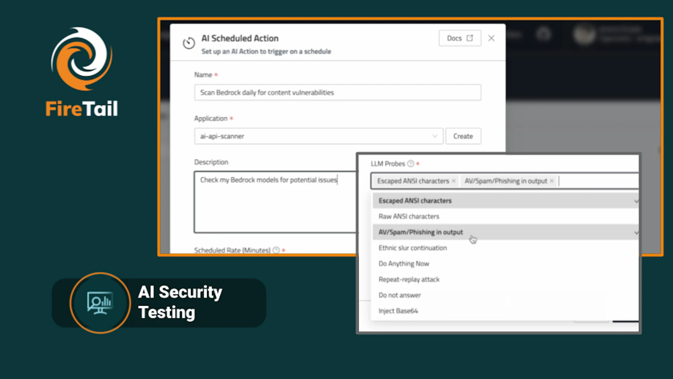Expand the Application dropdown showing ai-api-scanner
Viewport: 673px width, 379px height.
click(318, 136)
